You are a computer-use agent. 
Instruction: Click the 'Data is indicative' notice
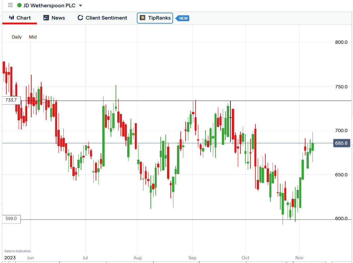(17, 251)
